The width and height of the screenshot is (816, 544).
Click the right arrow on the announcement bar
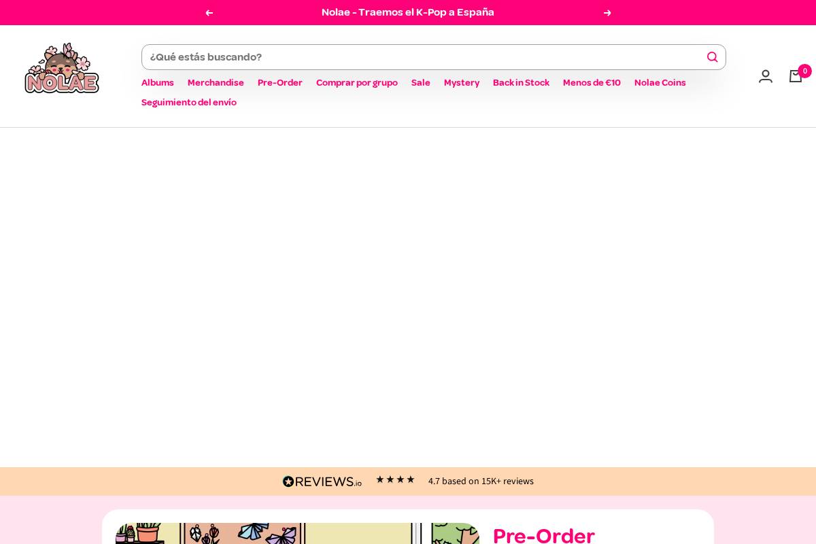point(607,12)
